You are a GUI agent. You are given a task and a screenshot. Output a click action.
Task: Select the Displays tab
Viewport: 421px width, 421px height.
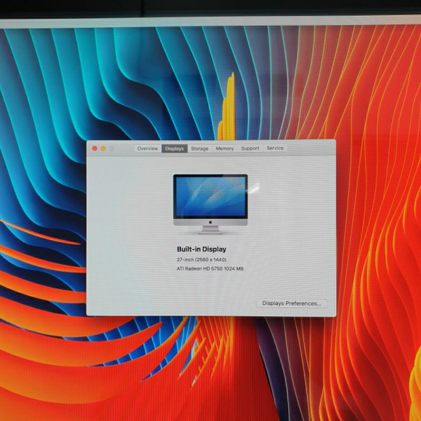[174, 148]
